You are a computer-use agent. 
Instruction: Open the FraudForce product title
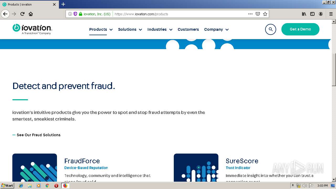pyautogui.click(x=82, y=161)
